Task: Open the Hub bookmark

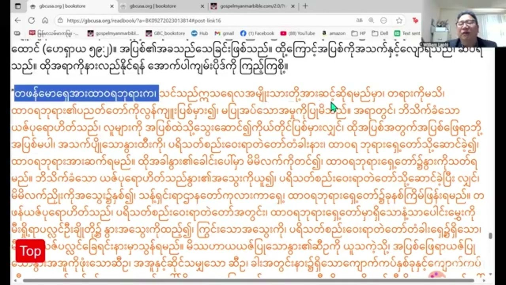Action: pos(200,33)
